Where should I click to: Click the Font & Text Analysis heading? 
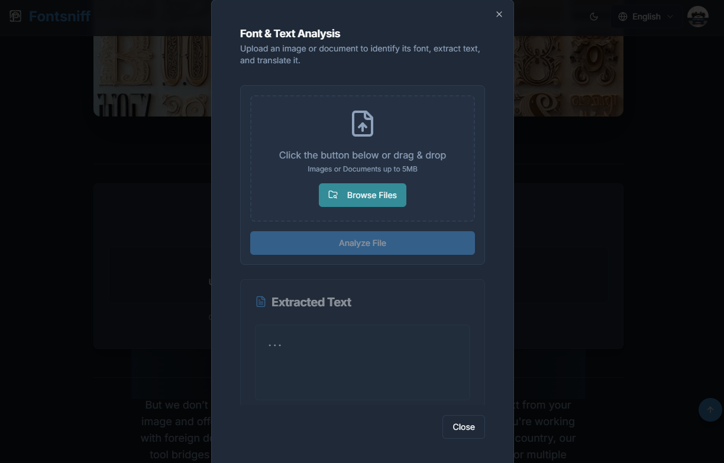tap(290, 33)
